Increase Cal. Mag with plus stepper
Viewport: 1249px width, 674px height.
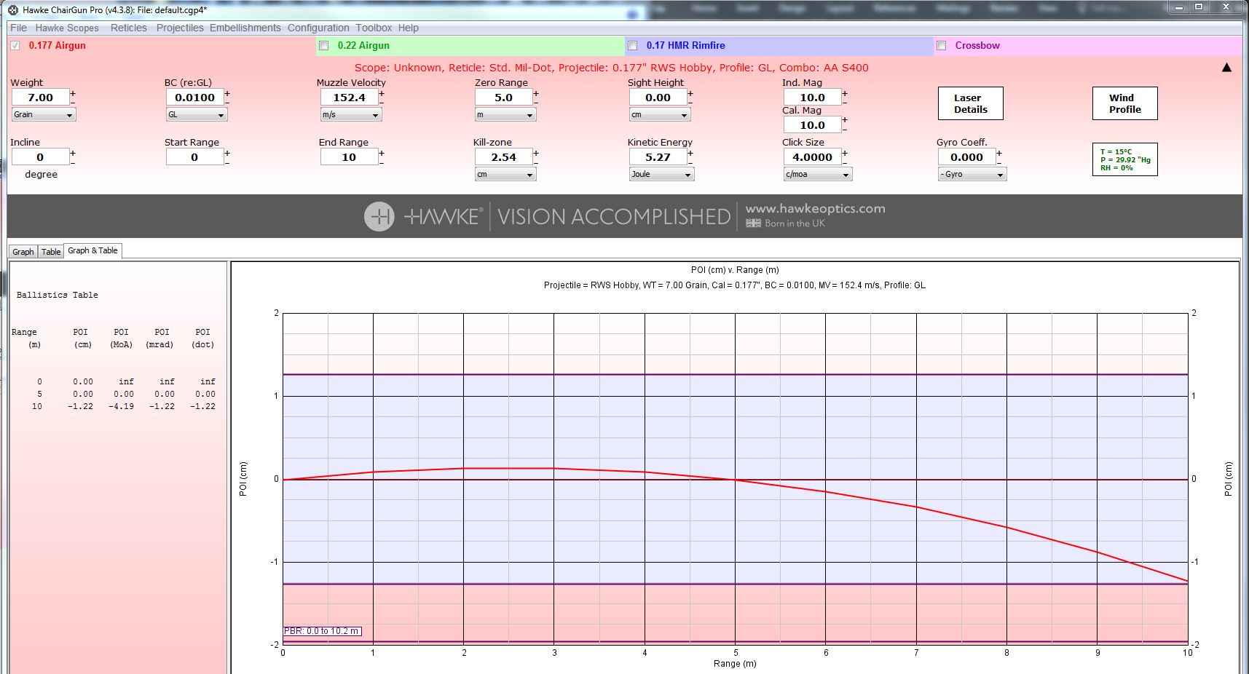845,120
